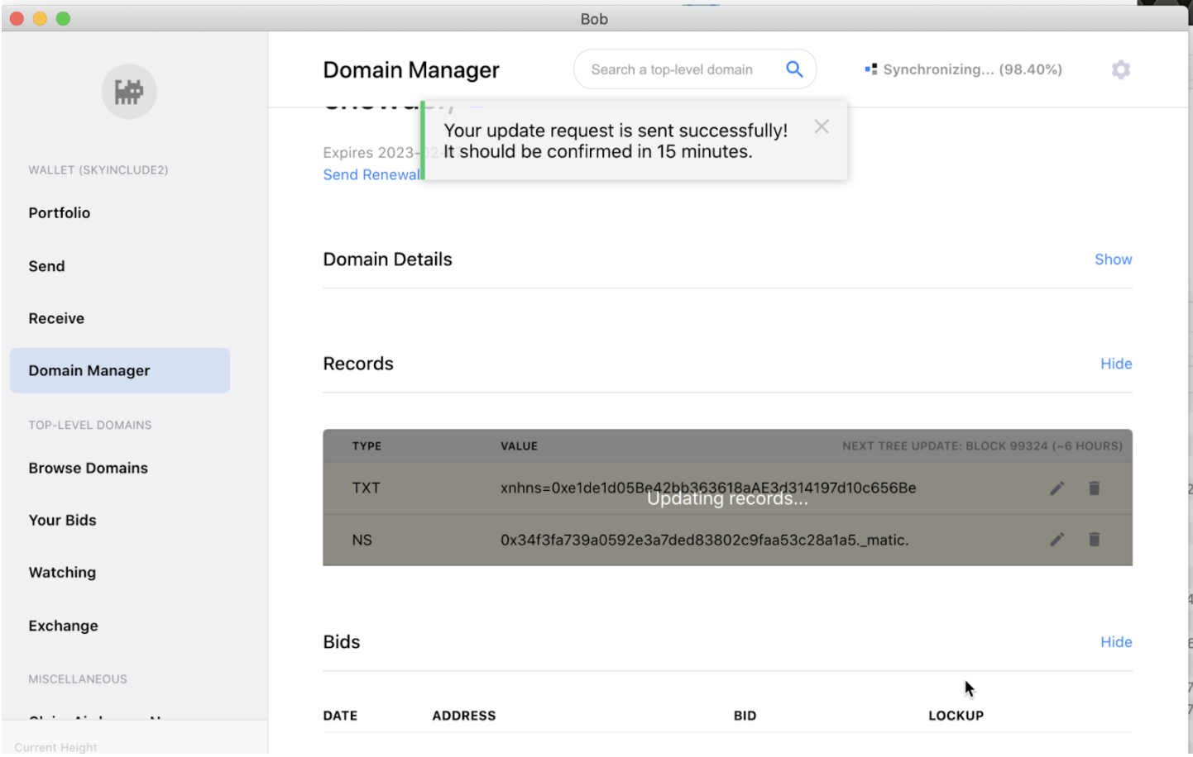Dismiss the update success notification

(x=821, y=126)
